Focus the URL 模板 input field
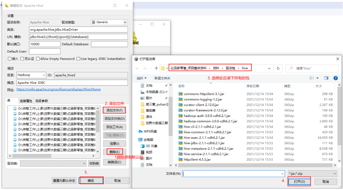 pos(78,37)
